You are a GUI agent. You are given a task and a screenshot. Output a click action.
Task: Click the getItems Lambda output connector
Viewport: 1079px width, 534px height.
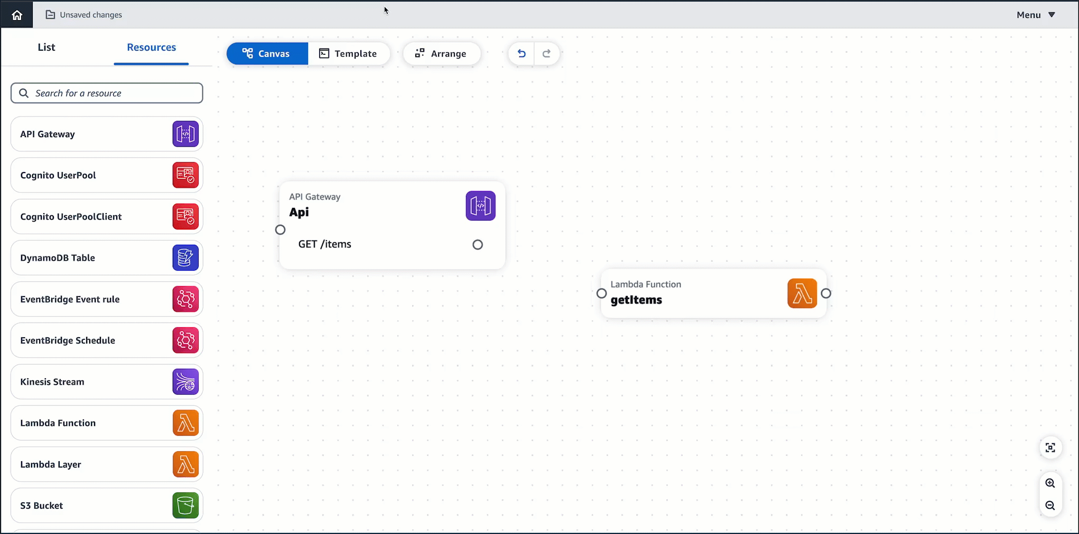click(826, 293)
